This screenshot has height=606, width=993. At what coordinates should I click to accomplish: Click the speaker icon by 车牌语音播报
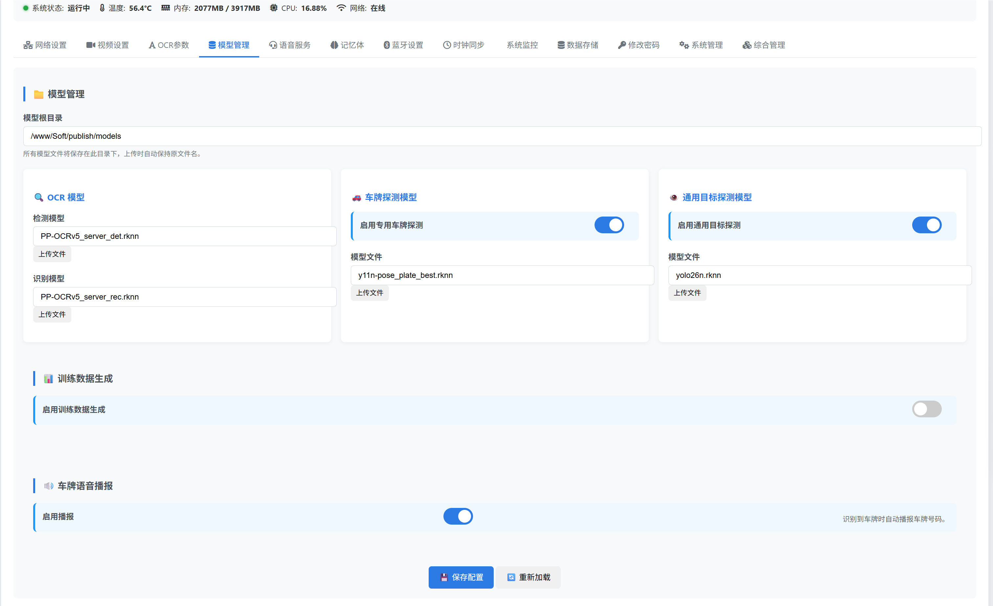pos(48,486)
